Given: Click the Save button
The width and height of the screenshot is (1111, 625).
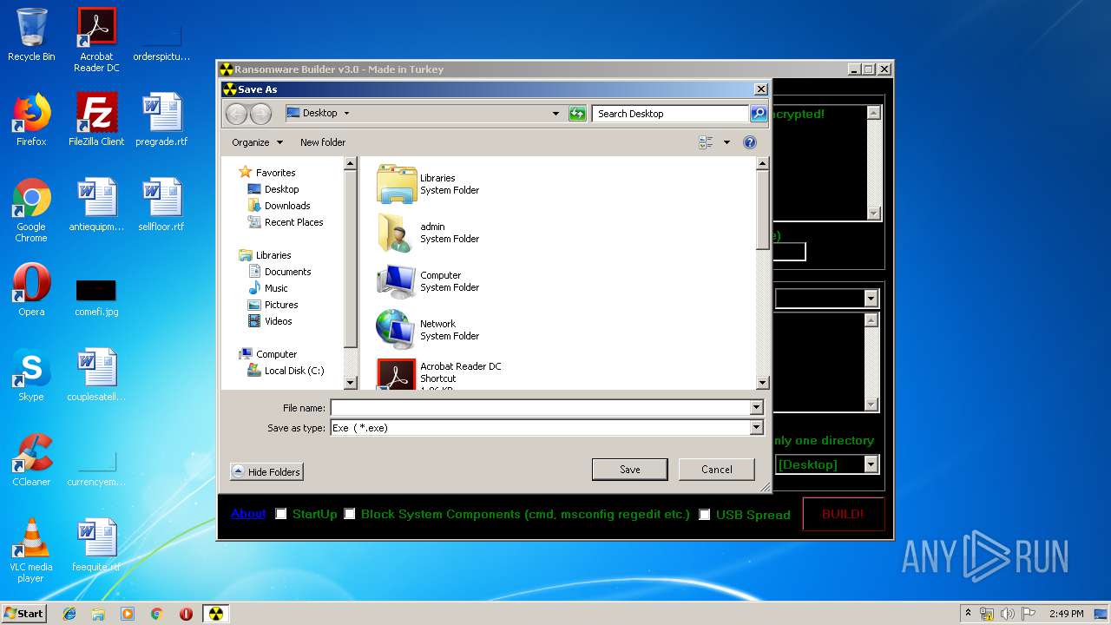Looking at the screenshot, I should tap(630, 470).
